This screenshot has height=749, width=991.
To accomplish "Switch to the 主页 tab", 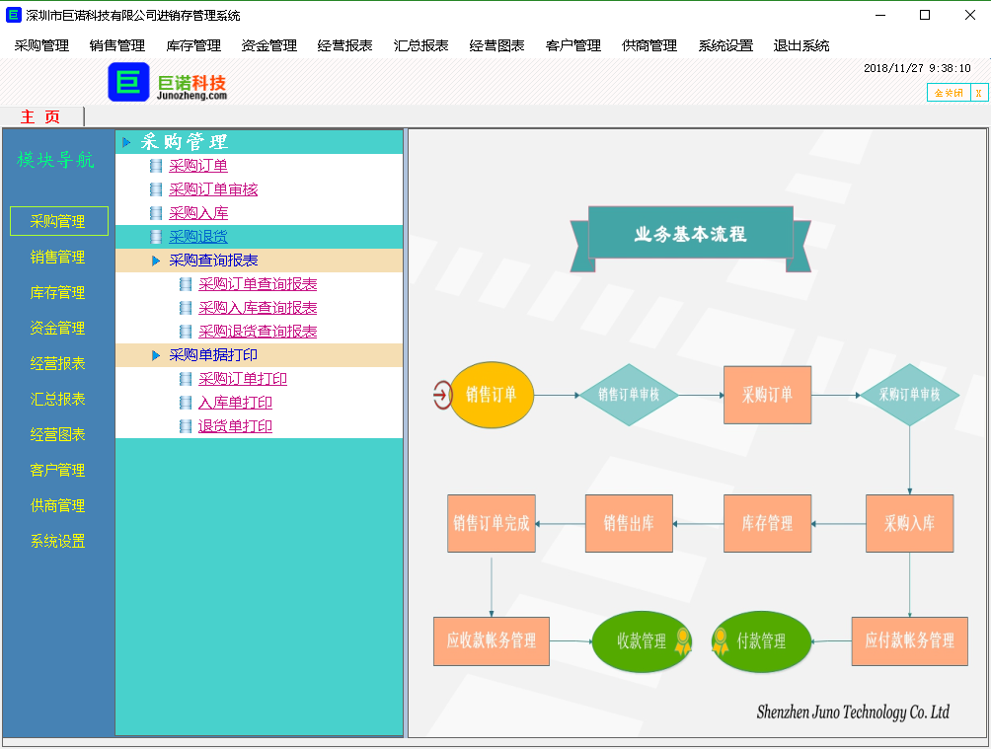I will point(41,116).
